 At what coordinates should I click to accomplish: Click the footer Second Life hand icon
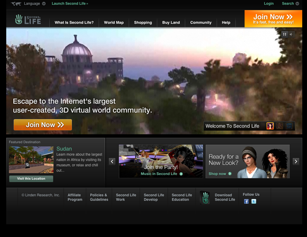point(205,198)
